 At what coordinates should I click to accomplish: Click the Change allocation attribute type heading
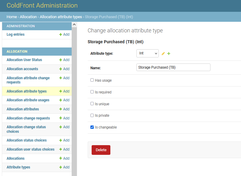tap(125, 31)
